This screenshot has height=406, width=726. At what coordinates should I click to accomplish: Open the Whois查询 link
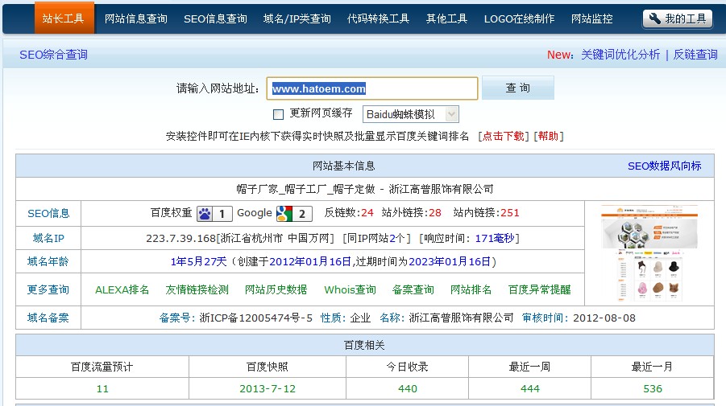(x=350, y=289)
